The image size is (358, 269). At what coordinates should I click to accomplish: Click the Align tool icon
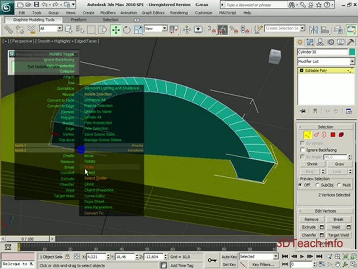[x=324, y=30]
